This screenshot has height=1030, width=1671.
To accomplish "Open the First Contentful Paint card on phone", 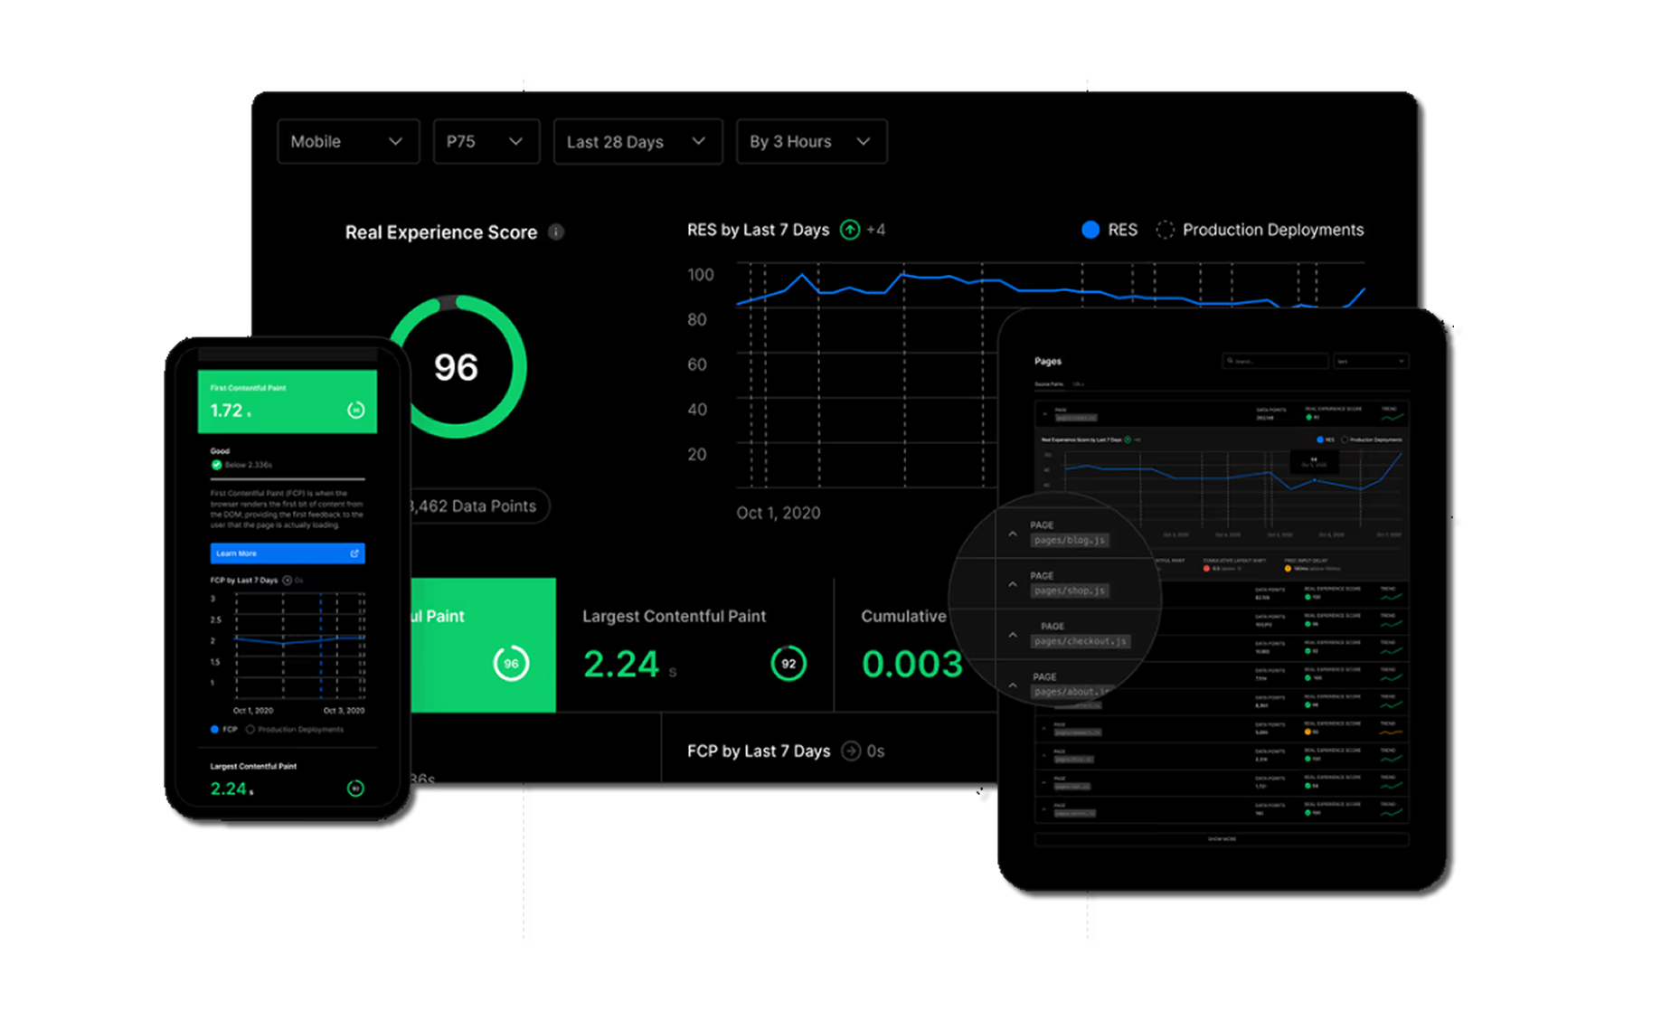I will click(288, 402).
